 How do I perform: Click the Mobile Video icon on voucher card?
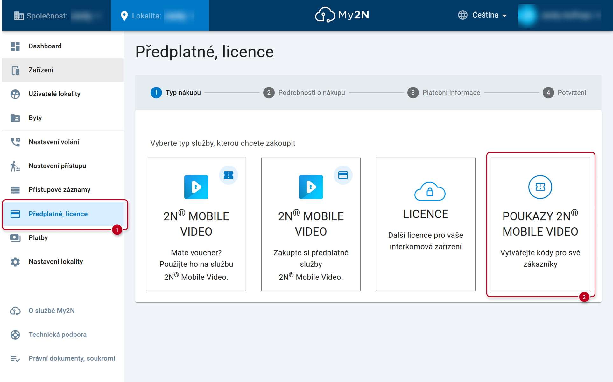196,187
